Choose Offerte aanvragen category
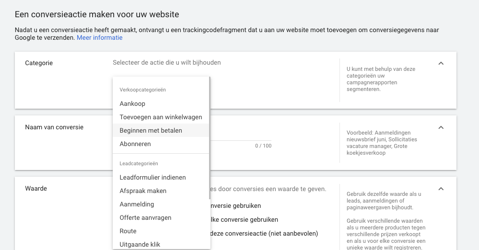This screenshot has height=250, width=479. [145, 217]
